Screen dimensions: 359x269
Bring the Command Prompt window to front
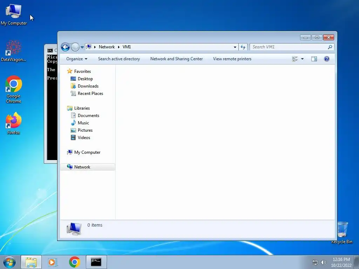[51, 103]
